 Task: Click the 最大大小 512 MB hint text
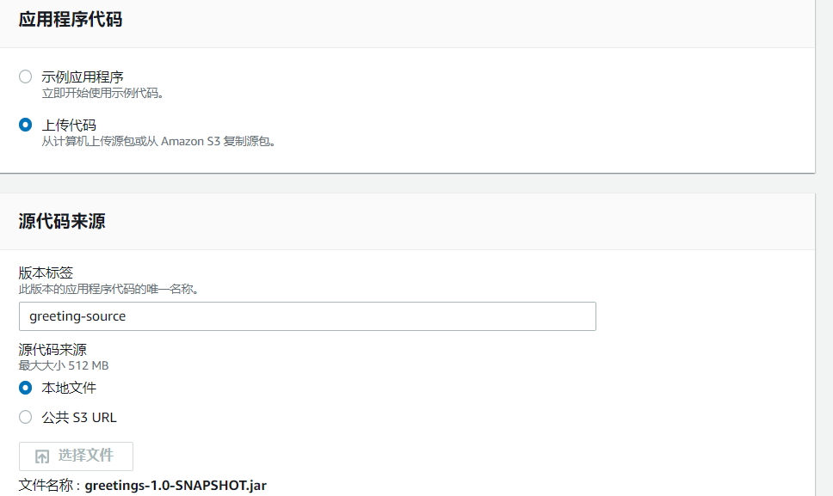tap(64, 365)
